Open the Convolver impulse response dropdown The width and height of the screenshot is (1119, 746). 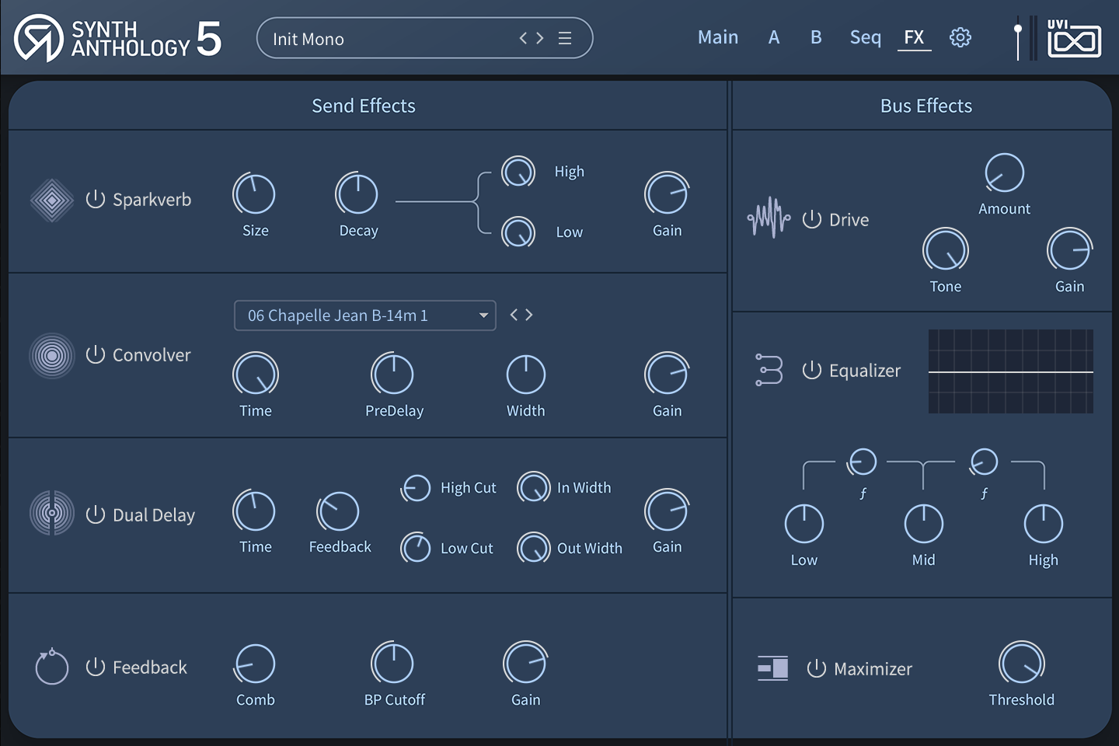click(364, 315)
